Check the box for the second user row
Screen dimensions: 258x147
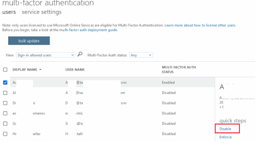coord(5,93)
